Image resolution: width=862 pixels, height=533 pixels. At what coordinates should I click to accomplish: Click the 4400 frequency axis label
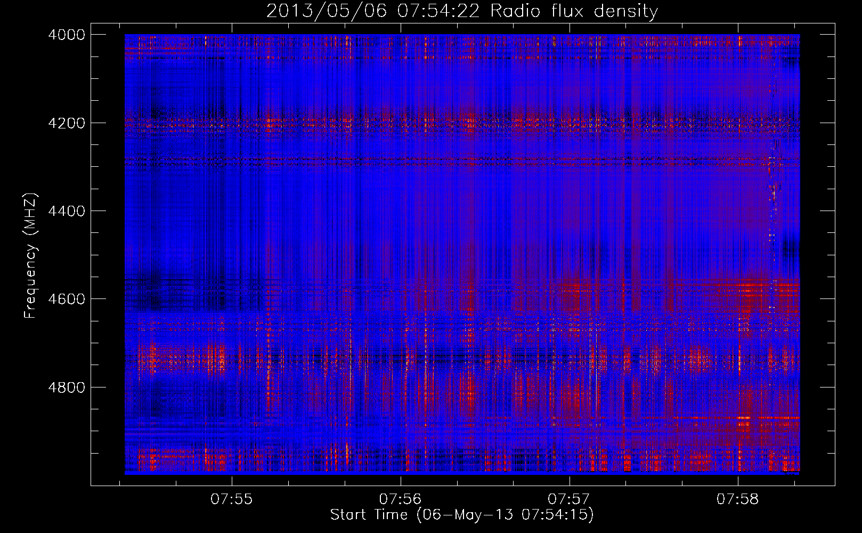pos(67,211)
